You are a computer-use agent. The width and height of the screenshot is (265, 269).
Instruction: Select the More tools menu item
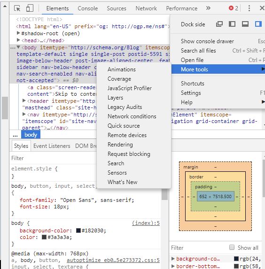click(218, 69)
